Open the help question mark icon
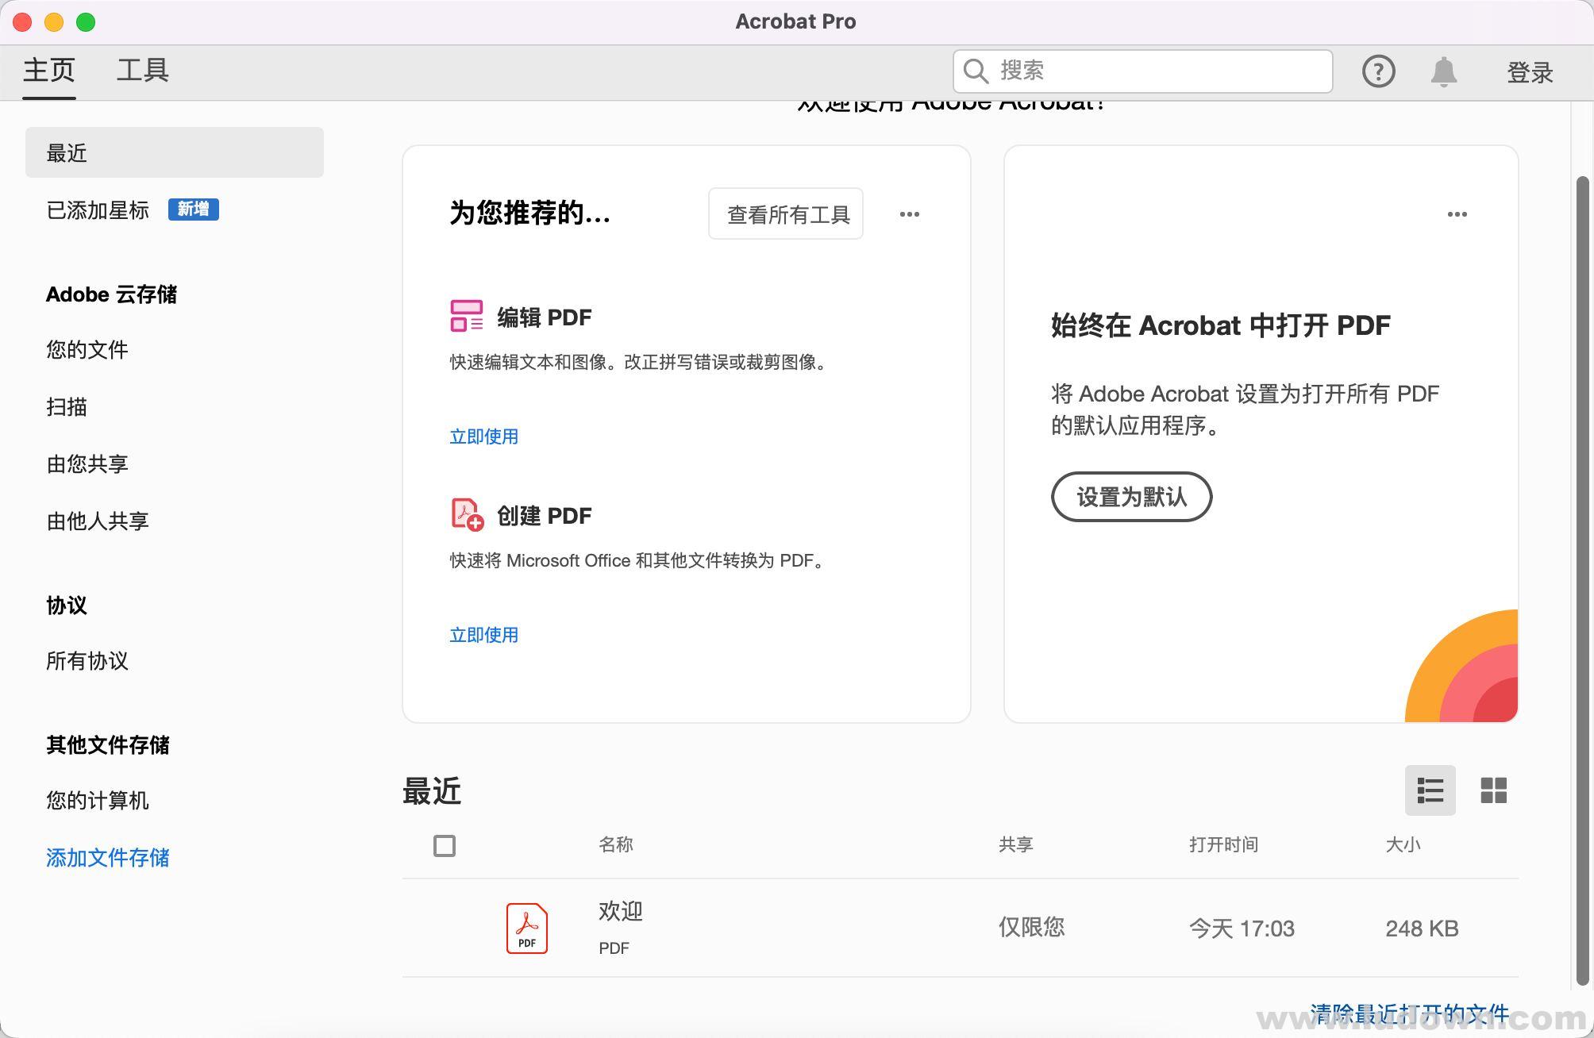 point(1378,71)
